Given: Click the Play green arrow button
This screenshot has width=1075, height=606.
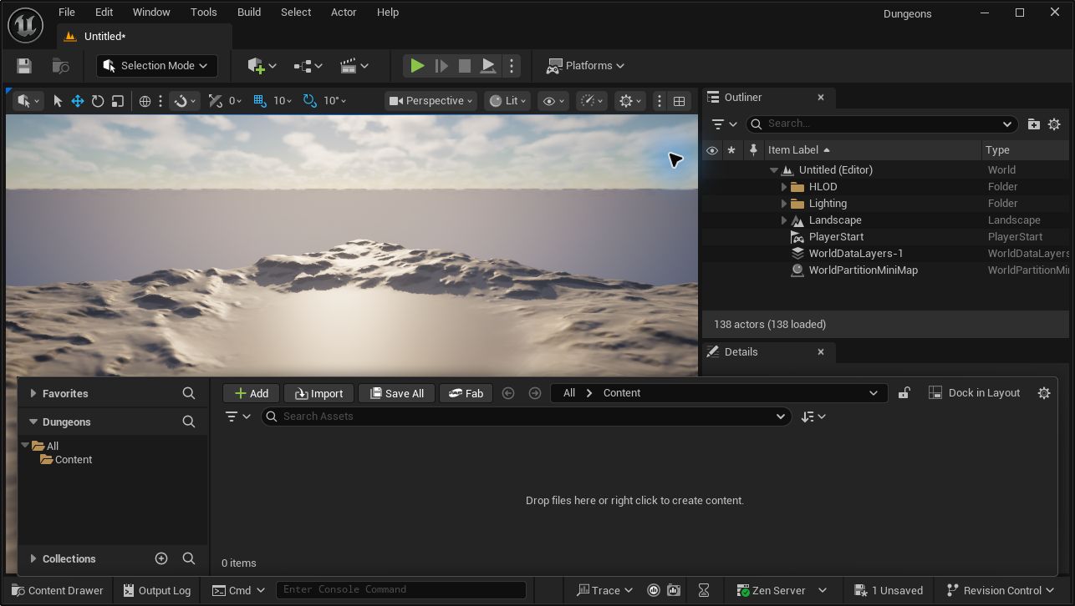Looking at the screenshot, I should click(x=416, y=66).
